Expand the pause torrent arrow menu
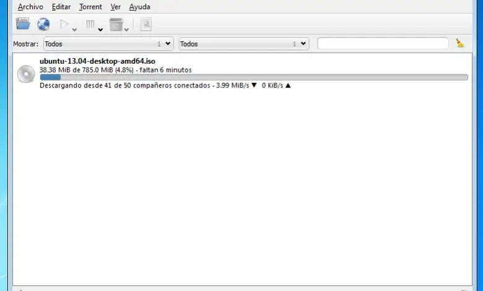 click(100, 30)
